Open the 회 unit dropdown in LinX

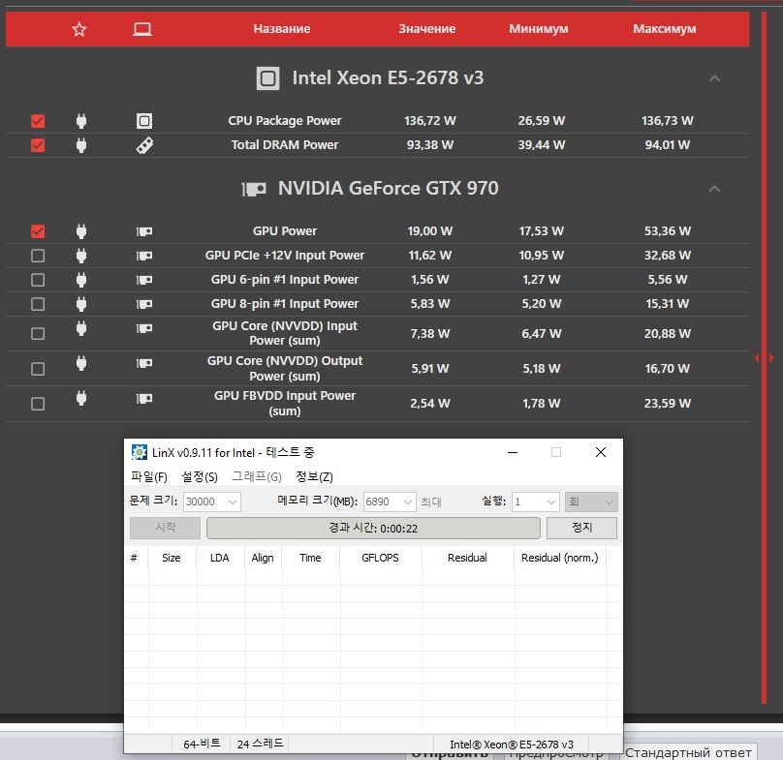click(x=591, y=502)
